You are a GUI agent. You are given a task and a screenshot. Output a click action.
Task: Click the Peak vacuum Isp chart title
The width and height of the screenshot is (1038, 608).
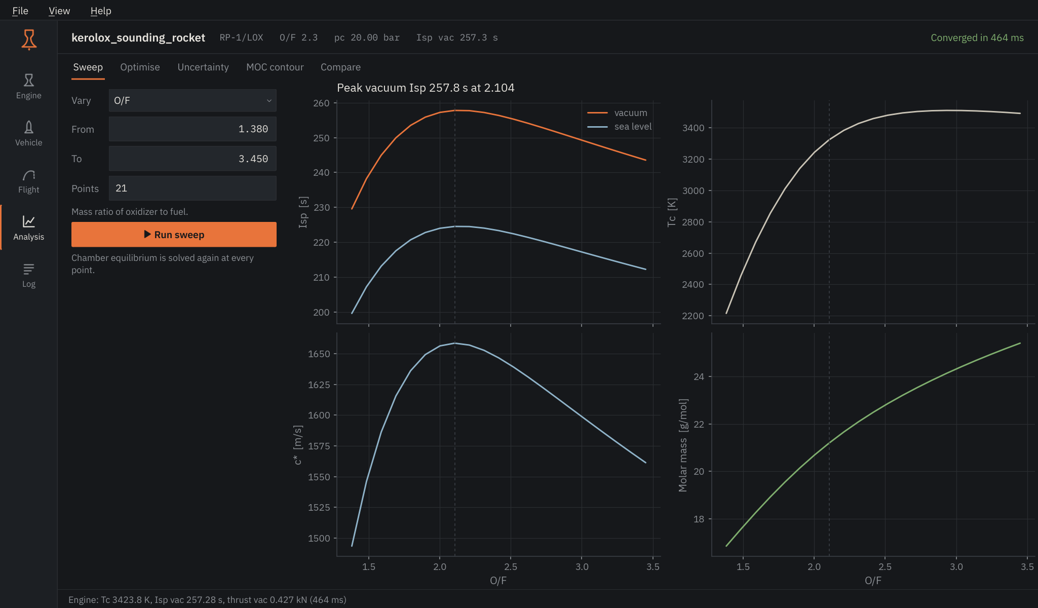tap(426, 88)
